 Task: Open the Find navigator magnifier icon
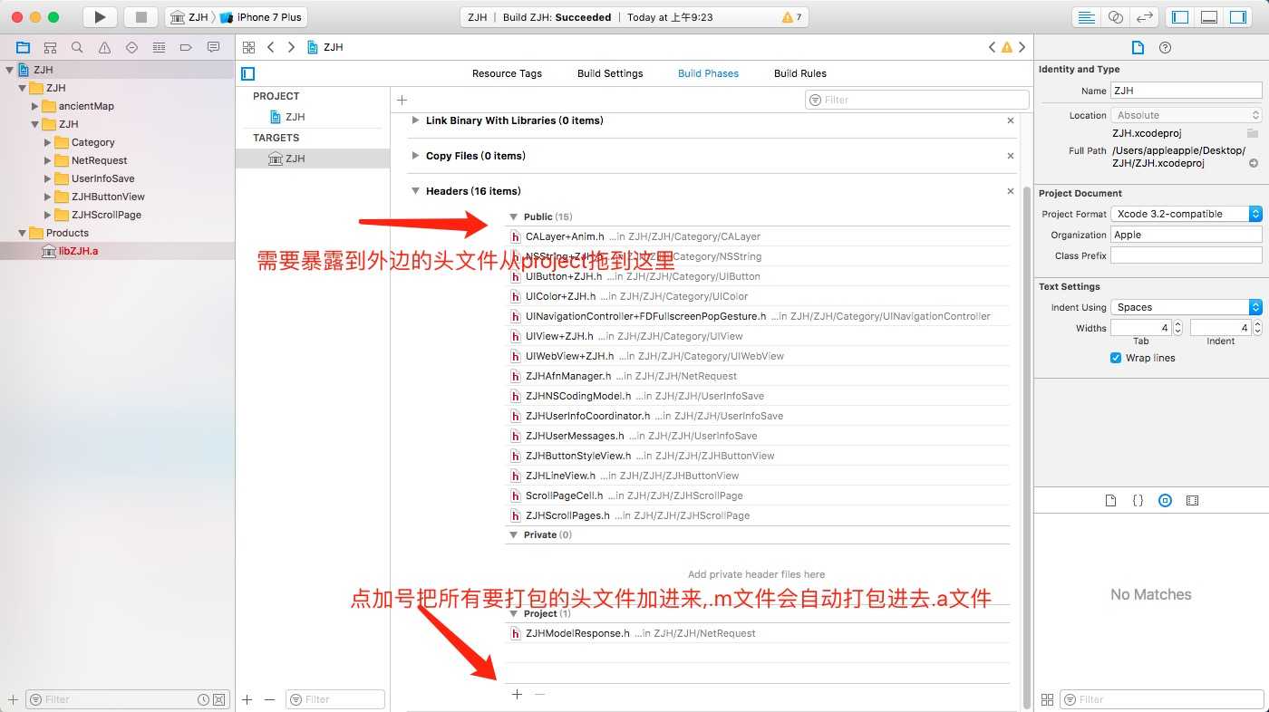[77, 47]
